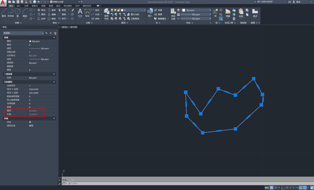Image resolution: width=314 pixels, height=190 pixels.
Task: Toggle PICKADD button in Properties palette
Action: (x=47, y=33)
